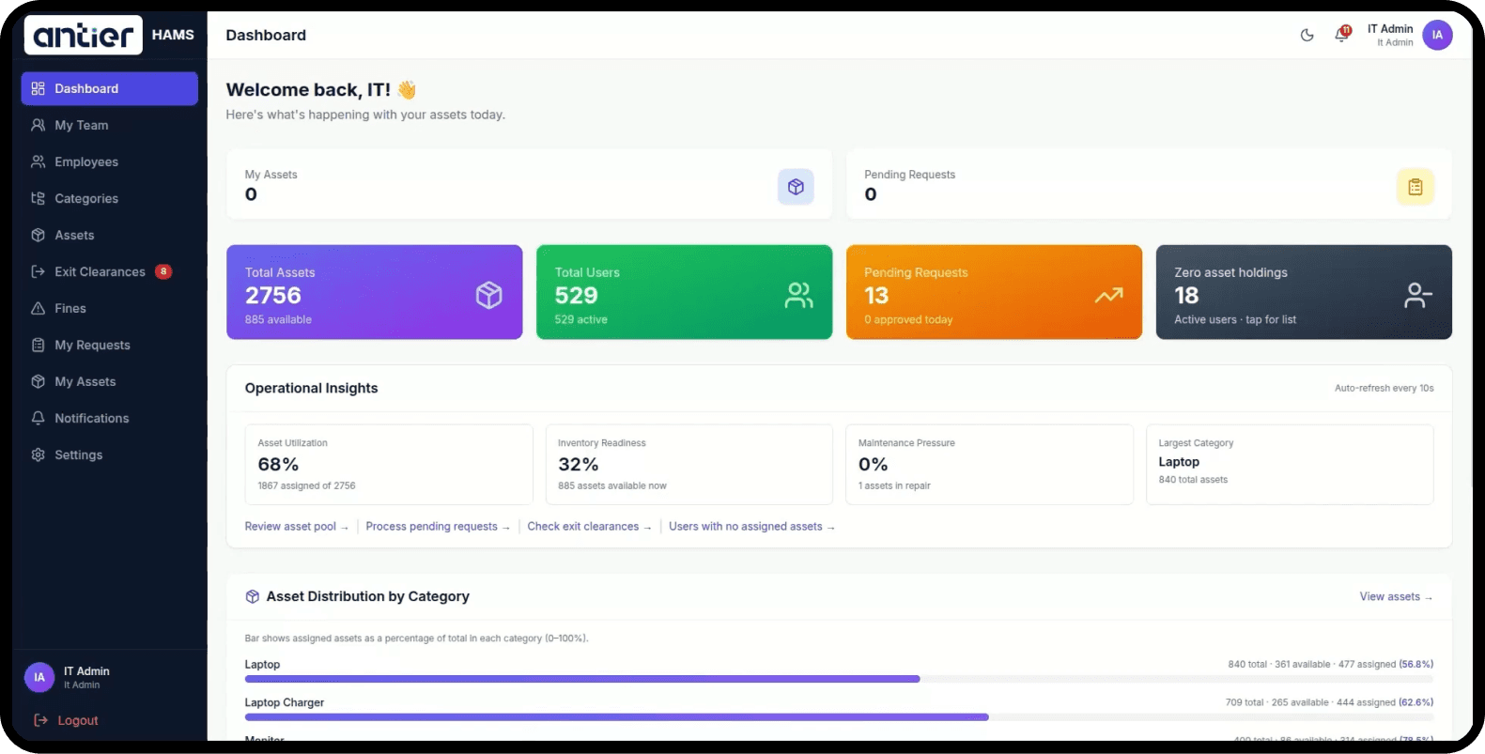The image size is (1485, 754).
Task: Navigate to Assets page
Action: (x=110, y=235)
